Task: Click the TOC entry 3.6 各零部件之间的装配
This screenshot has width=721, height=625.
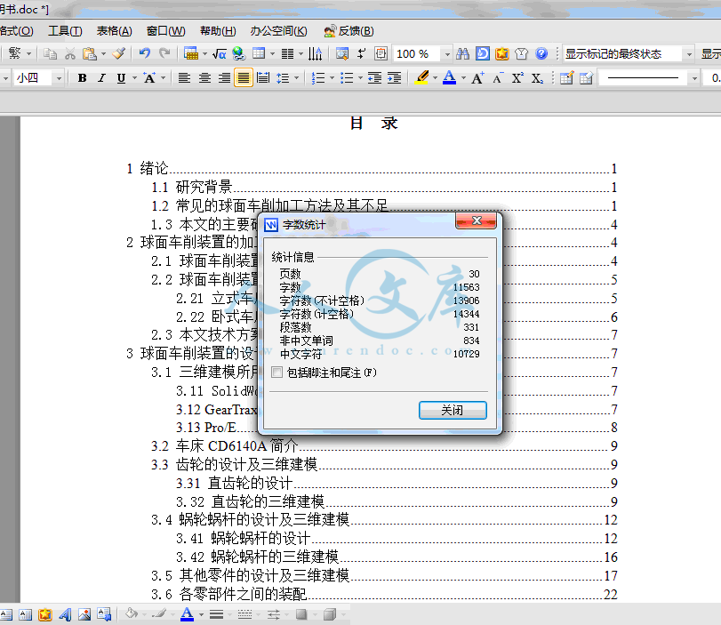Action: [228, 594]
